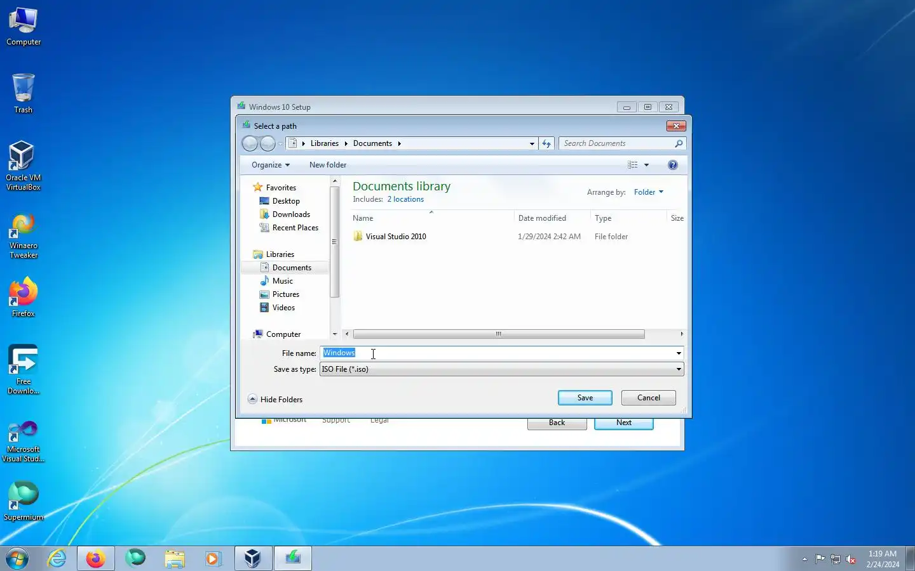Create a New folder
The height and width of the screenshot is (571, 915).
328,165
